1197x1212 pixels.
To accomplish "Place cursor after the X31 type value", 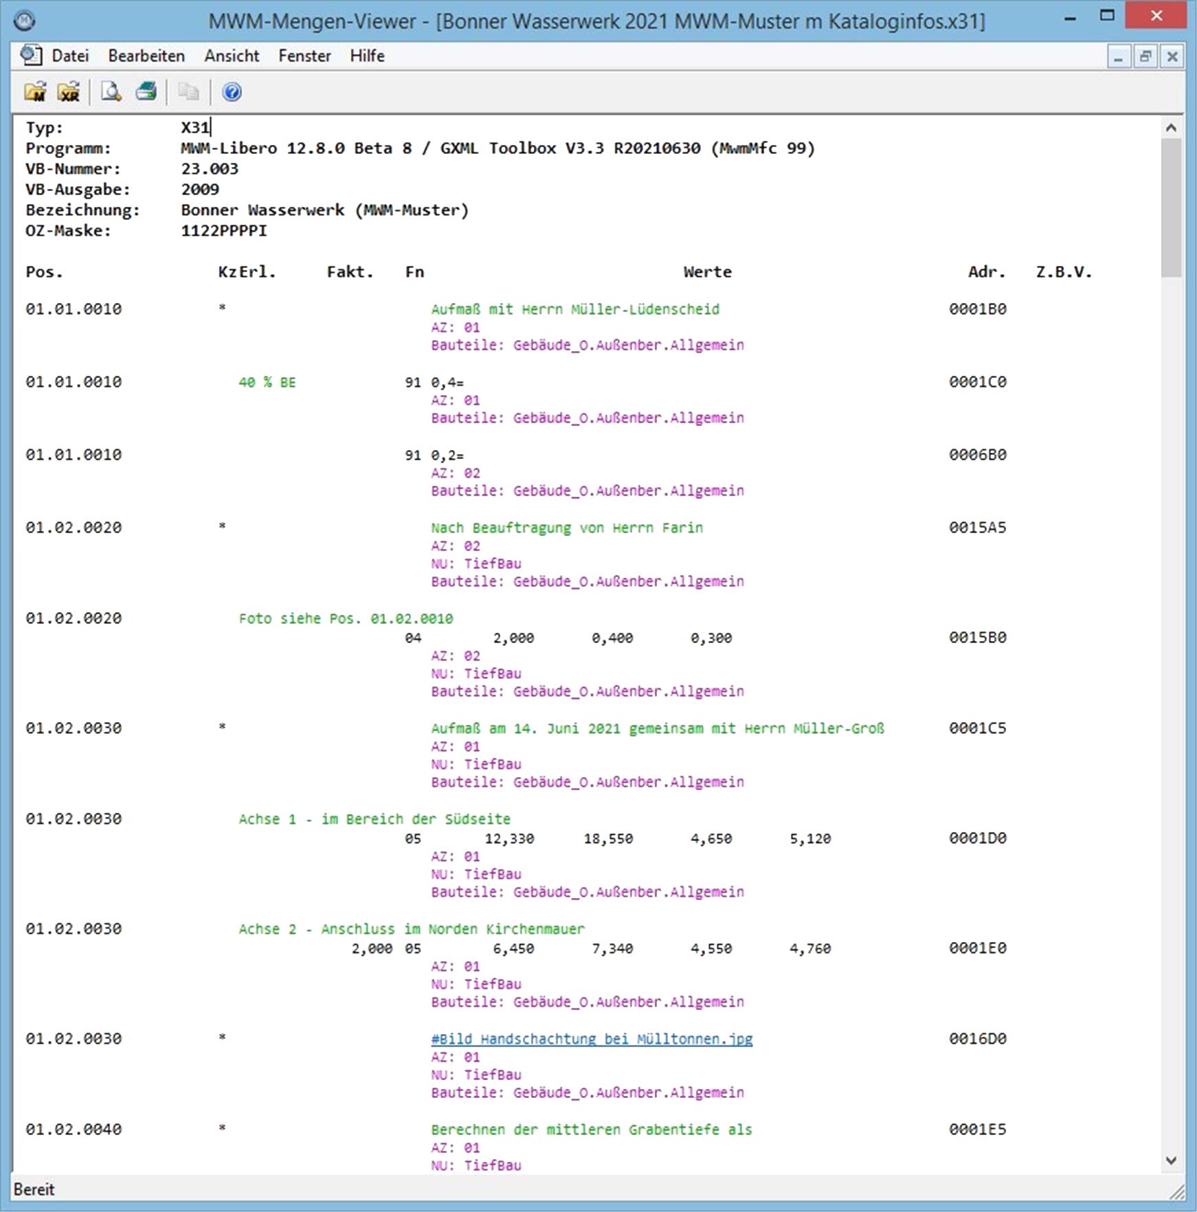I will 211,128.
